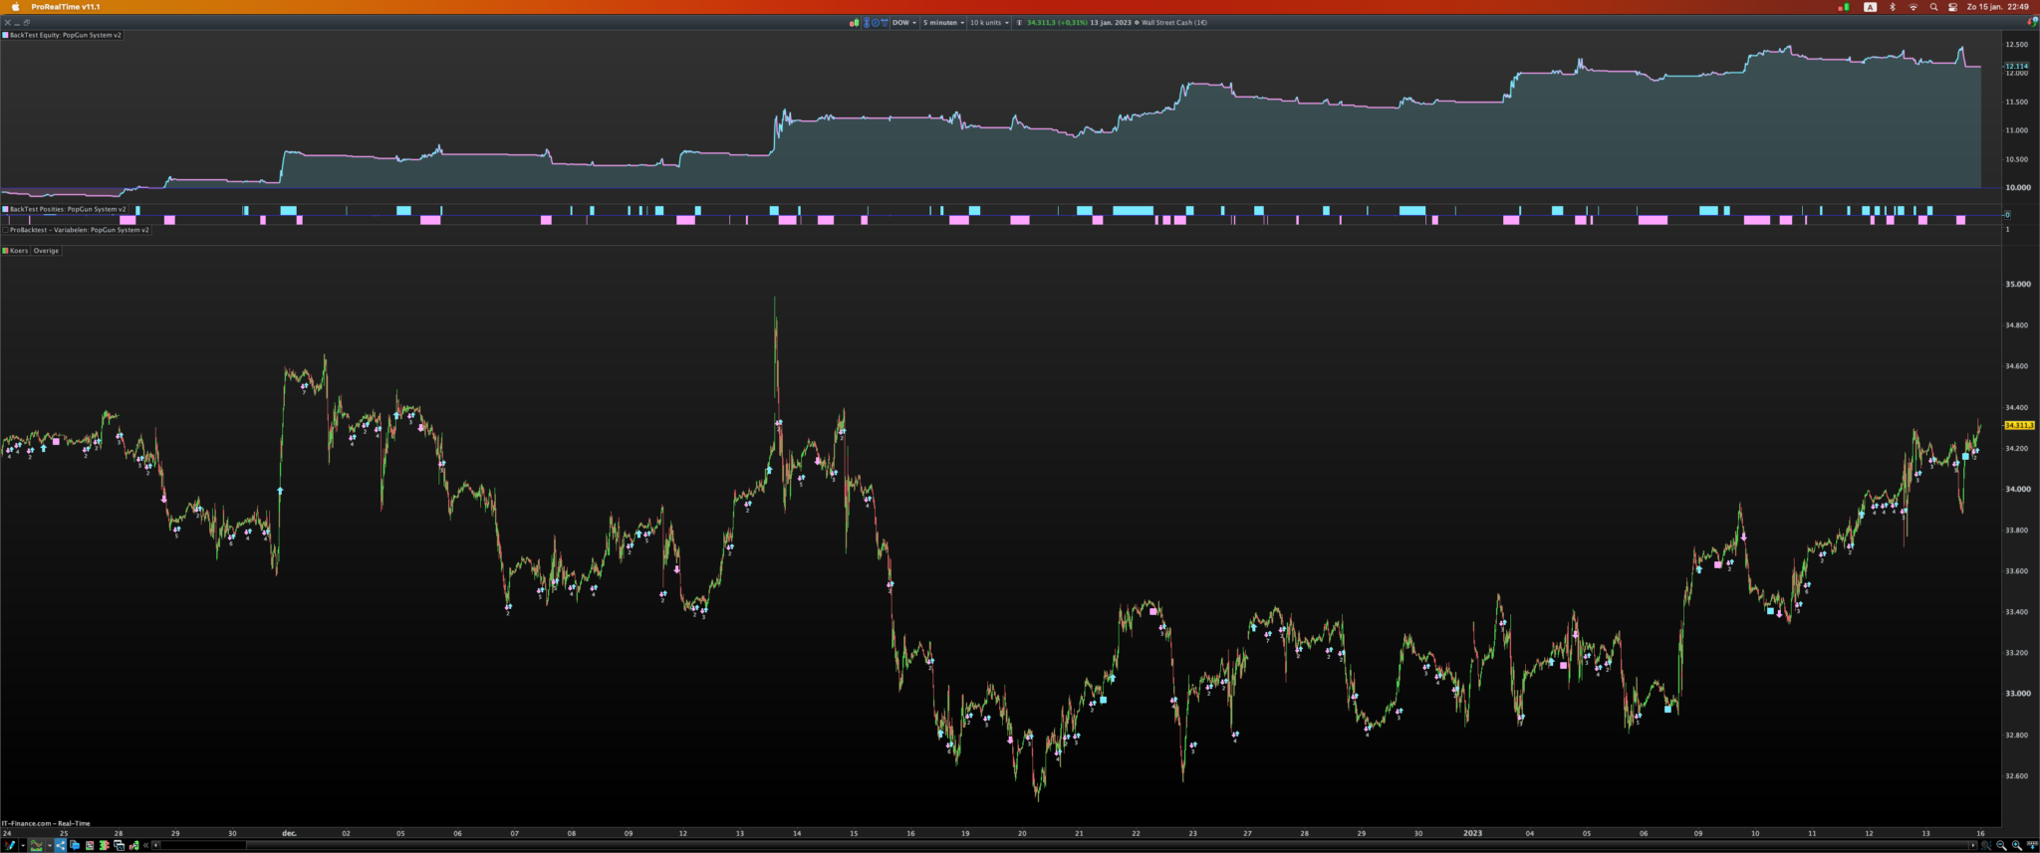The width and height of the screenshot is (2040, 853).
Task: Click the IT-Finance.com Real-Time label
Action: tap(46, 823)
